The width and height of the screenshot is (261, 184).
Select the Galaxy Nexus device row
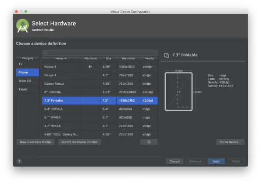pos(100,84)
